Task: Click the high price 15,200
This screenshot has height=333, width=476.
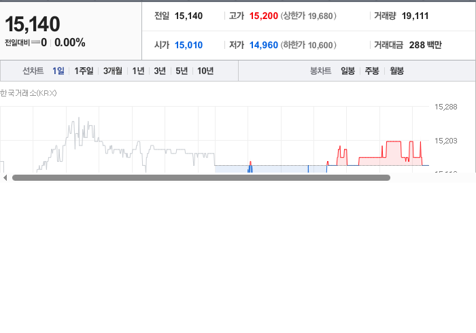Action: (264, 16)
